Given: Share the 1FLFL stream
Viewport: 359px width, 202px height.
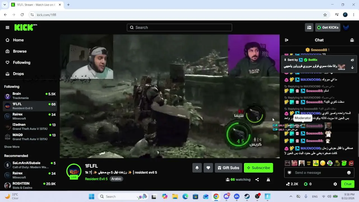Looking at the screenshot, I should click(257, 180).
